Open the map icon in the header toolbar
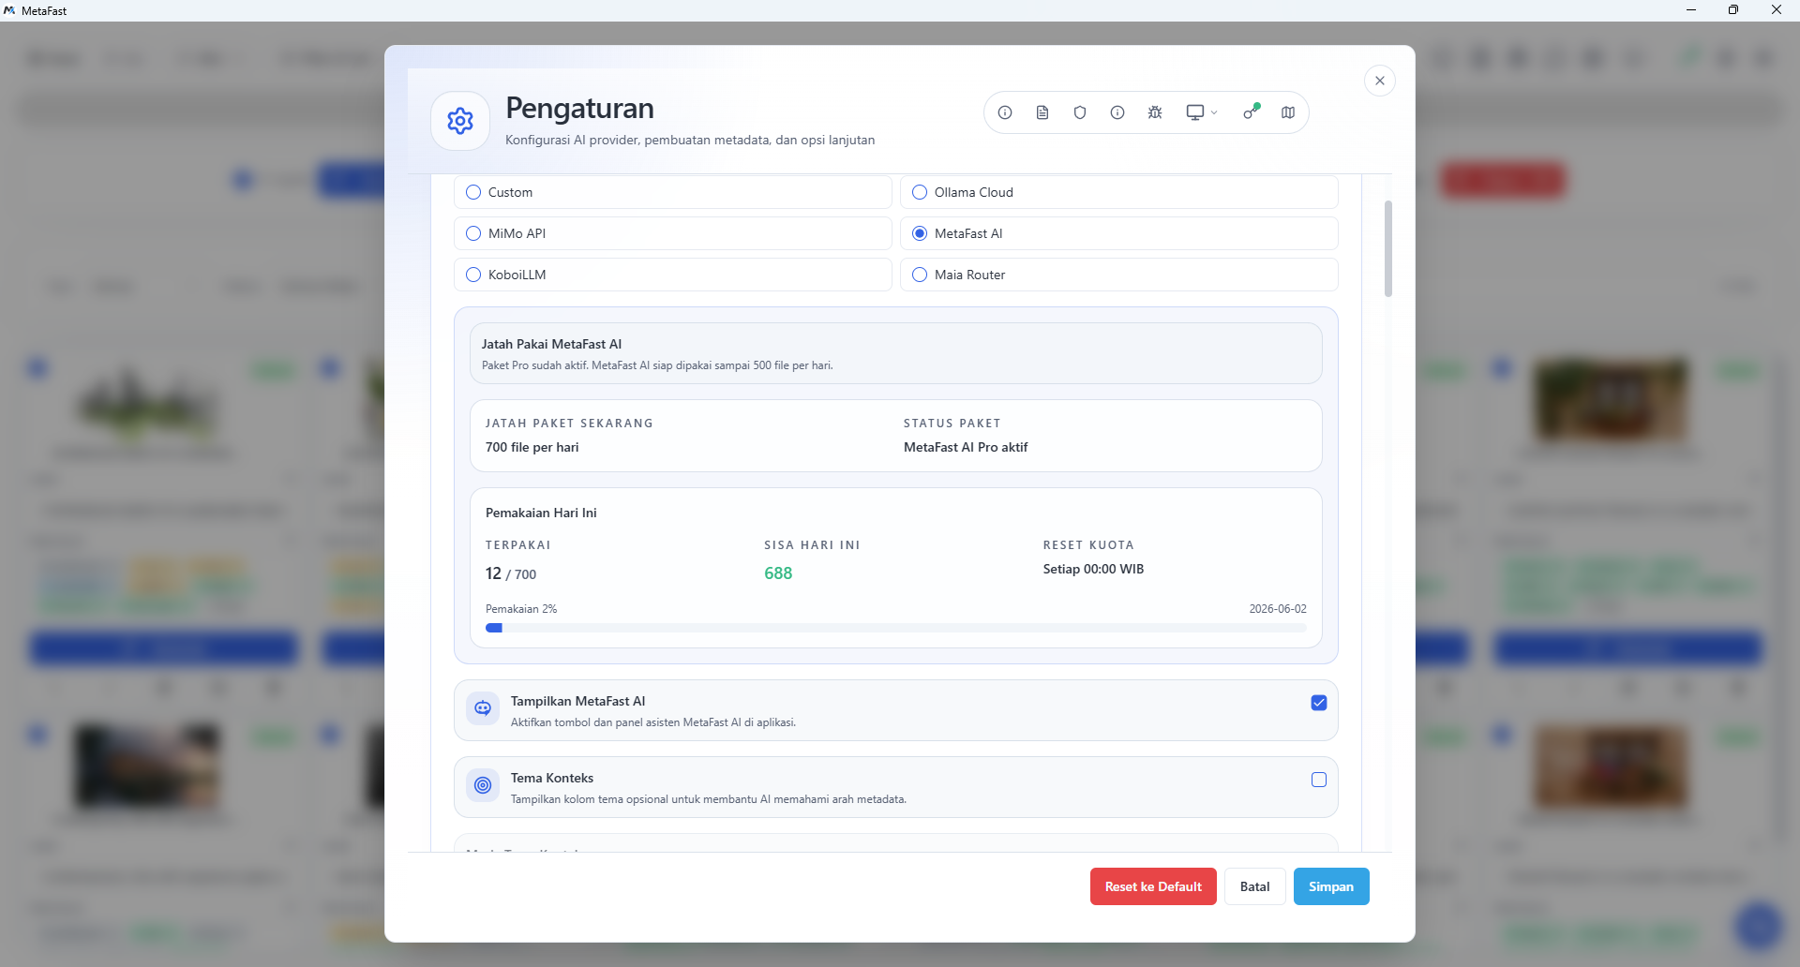1800x967 pixels. point(1288,112)
